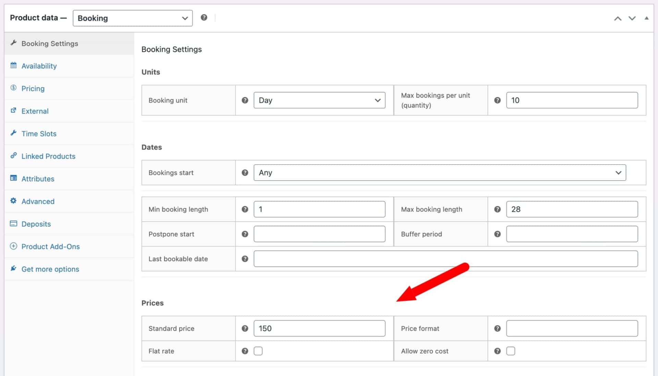Open the Booking unit dropdown
Image resolution: width=658 pixels, height=376 pixels.
319,100
